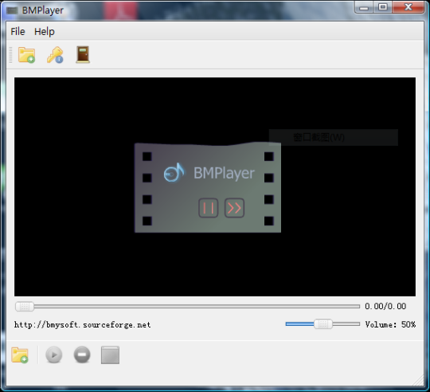Click the seek bar track middle
The height and width of the screenshot is (392, 430).
[188, 307]
